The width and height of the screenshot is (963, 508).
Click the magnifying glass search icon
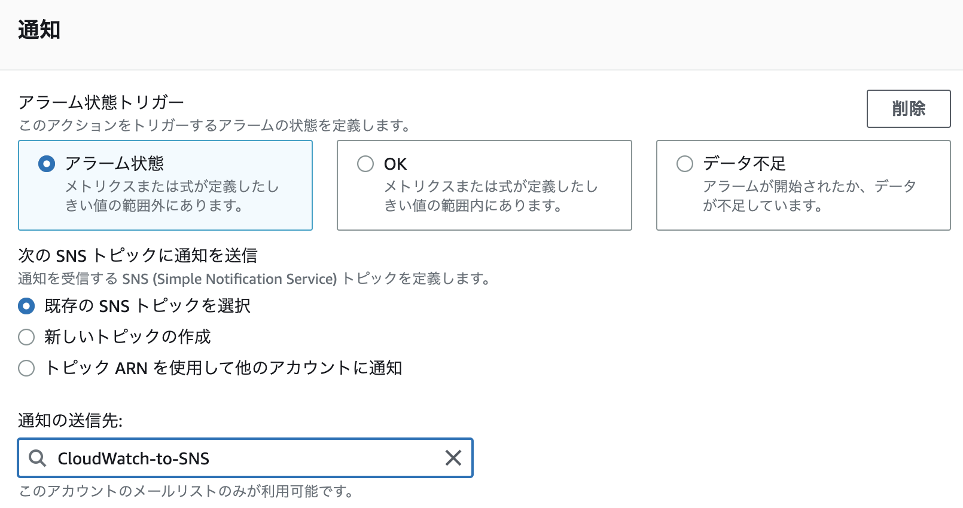click(38, 458)
